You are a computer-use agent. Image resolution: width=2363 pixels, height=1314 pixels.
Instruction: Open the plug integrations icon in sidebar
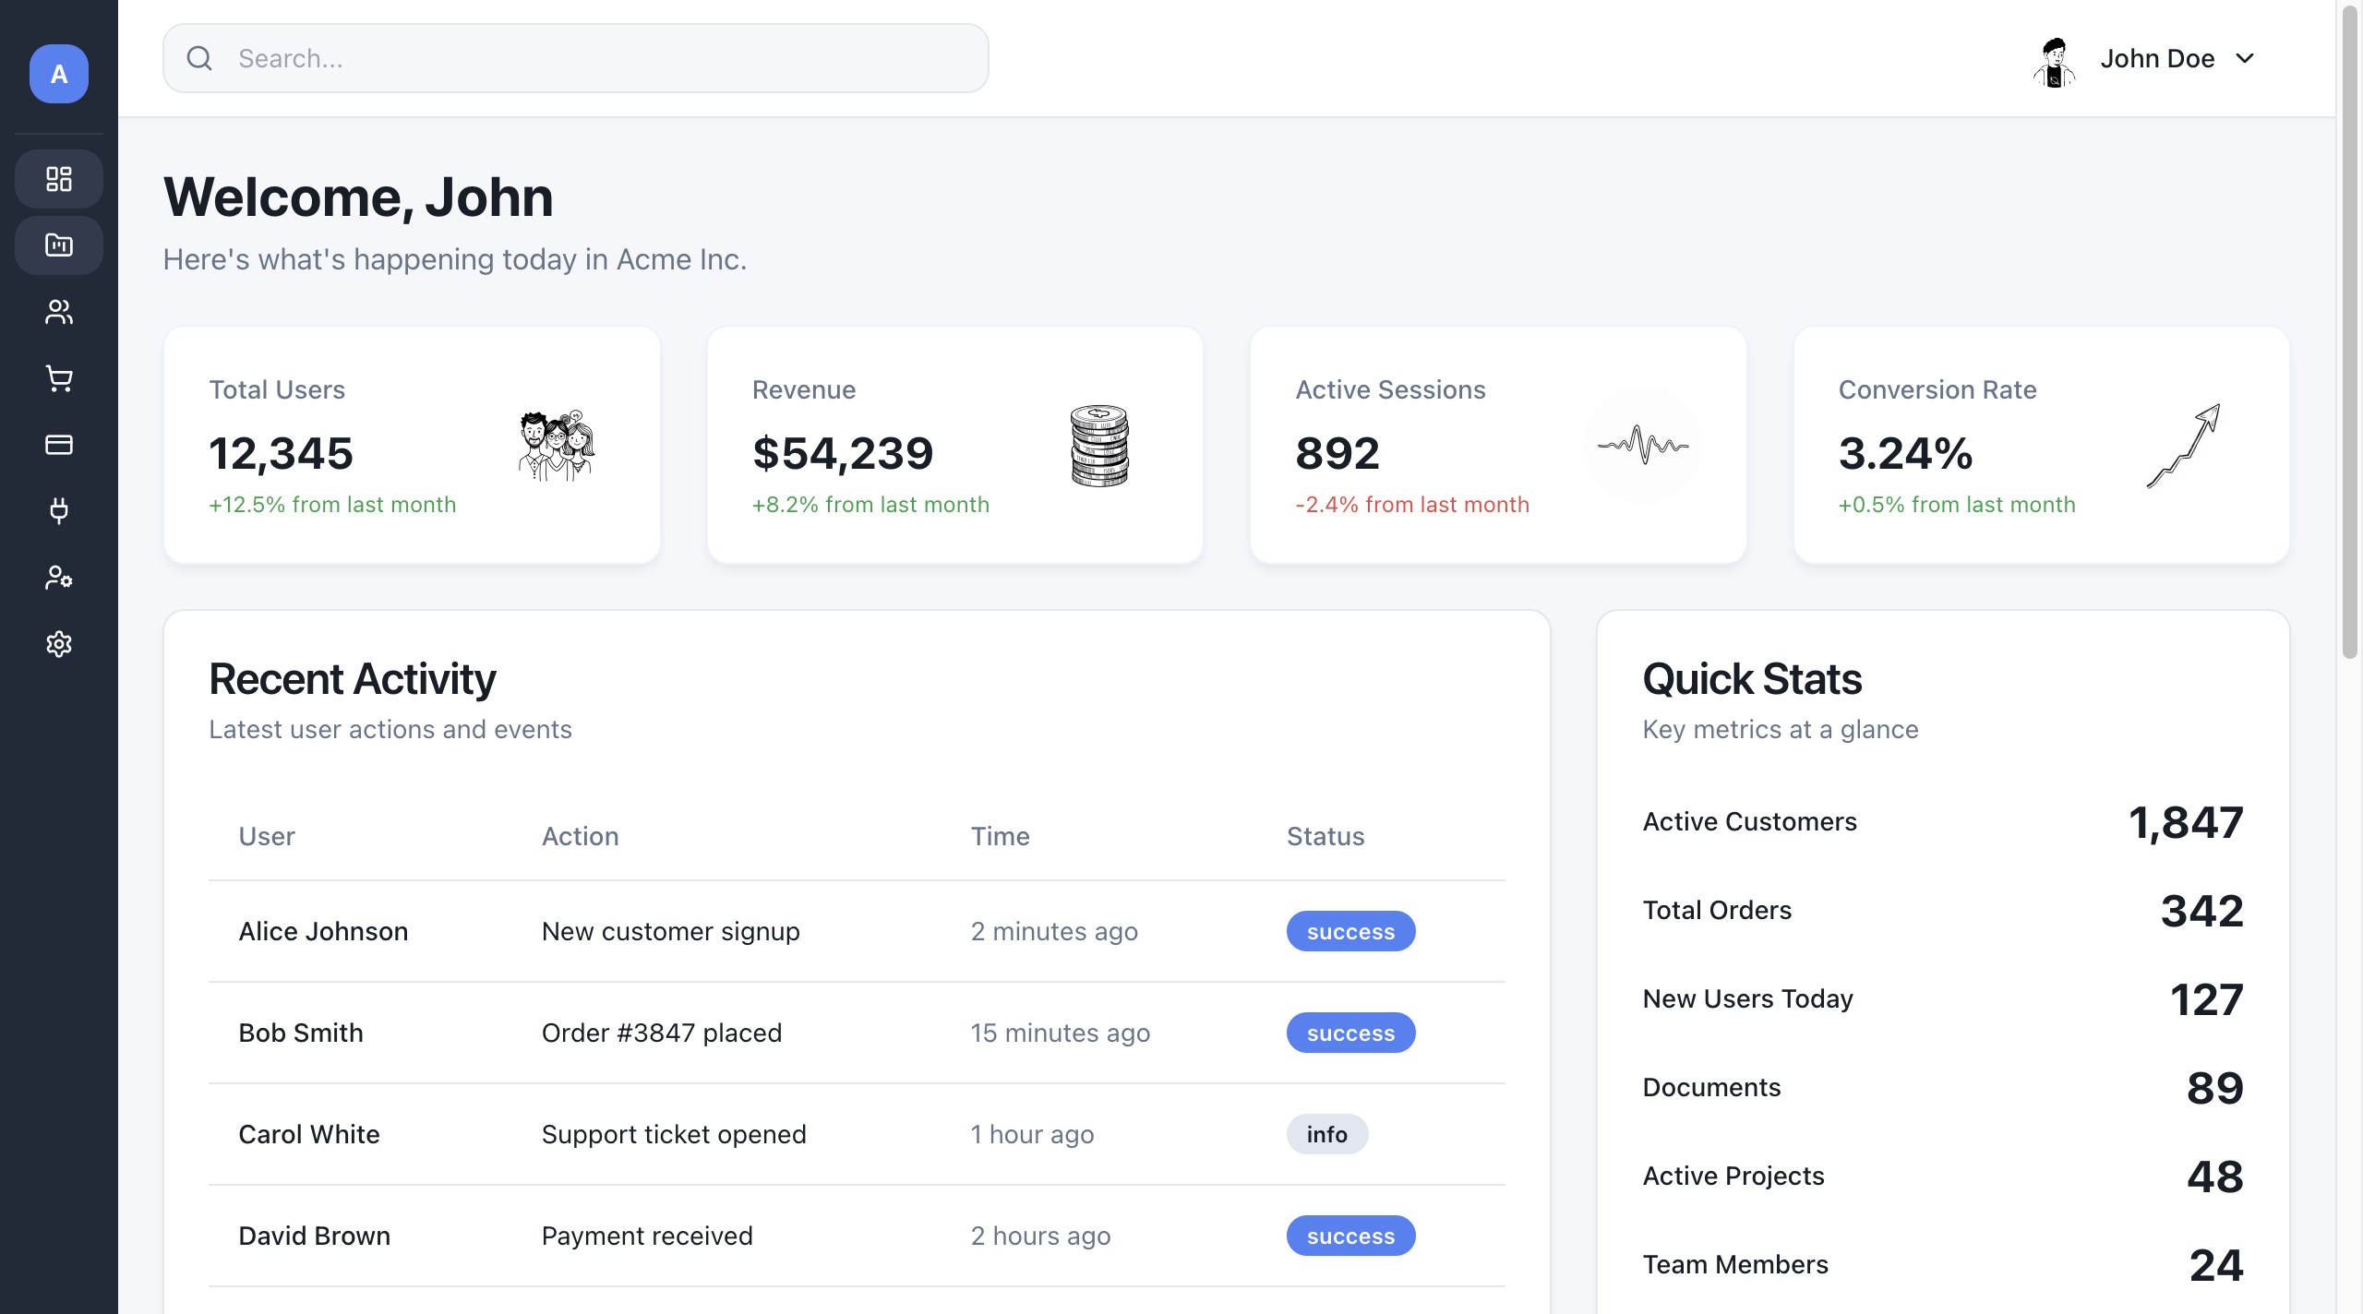click(x=59, y=511)
